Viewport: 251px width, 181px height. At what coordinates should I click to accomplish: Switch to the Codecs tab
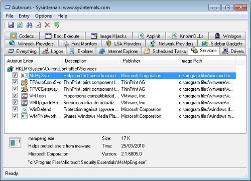22,36
